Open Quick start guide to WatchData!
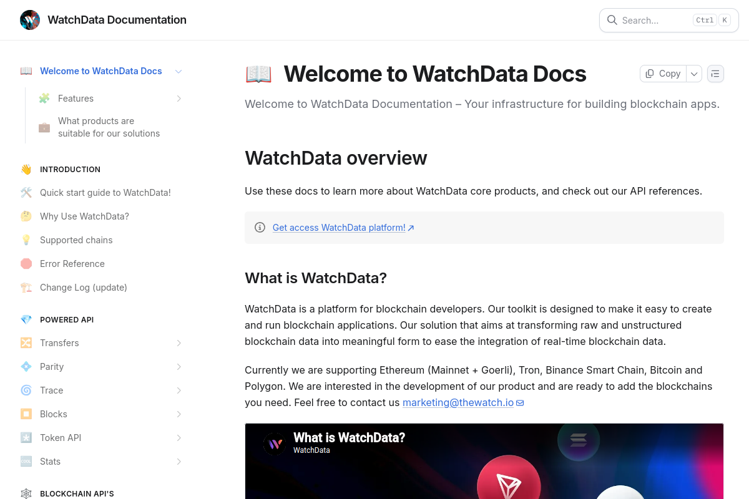Viewport: 749px width, 499px height. [105, 193]
